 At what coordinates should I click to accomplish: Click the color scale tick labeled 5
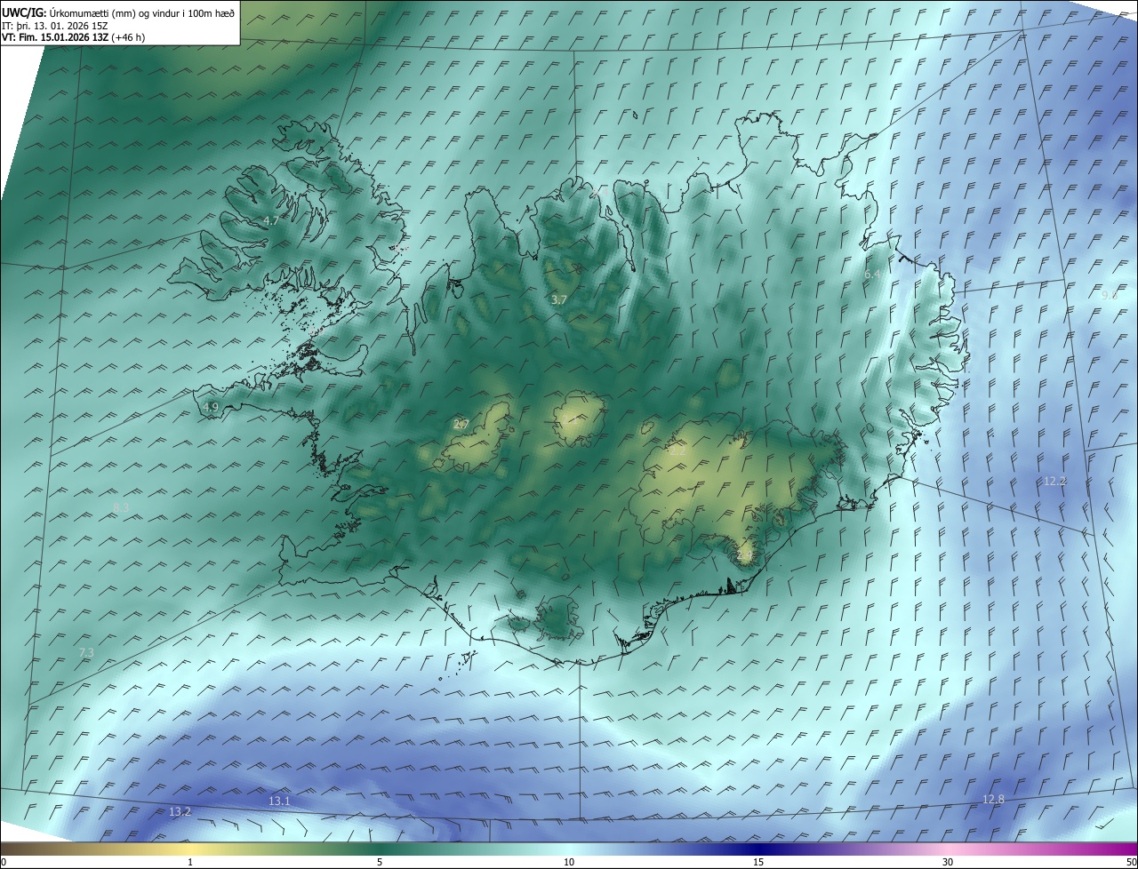(x=380, y=862)
